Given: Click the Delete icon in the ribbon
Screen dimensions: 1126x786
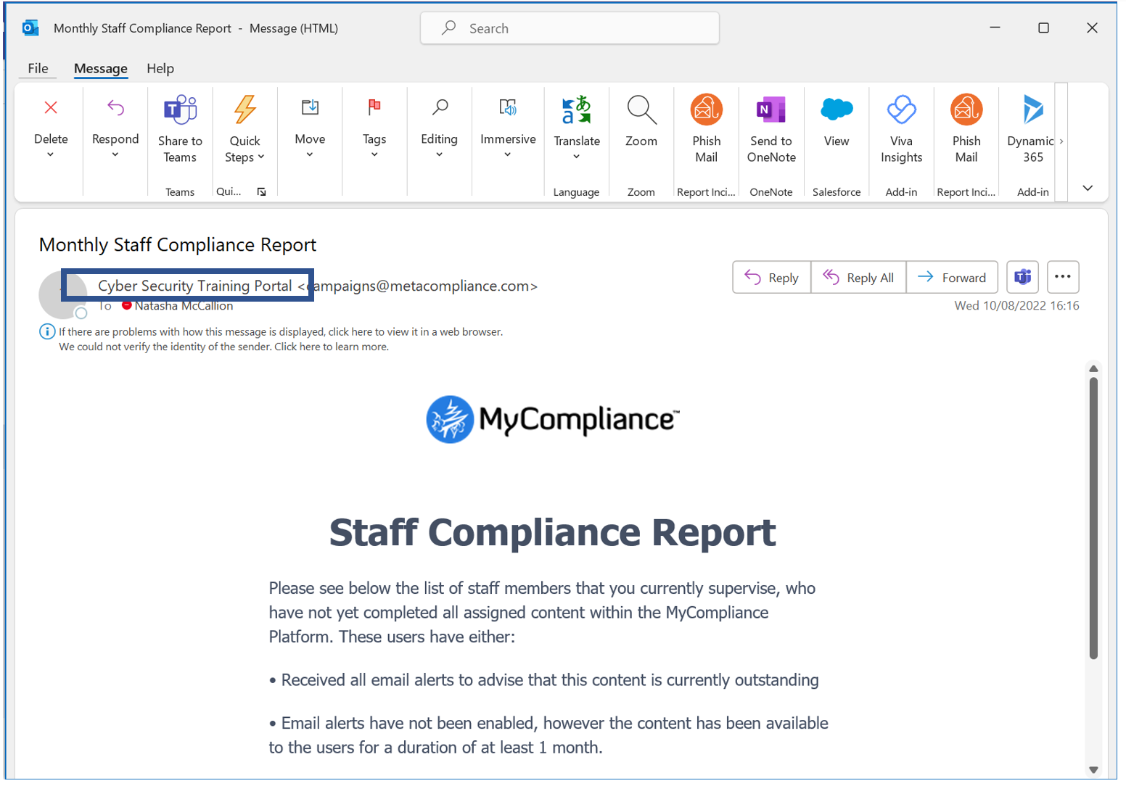Looking at the screenshot, I should click(51, 108).
